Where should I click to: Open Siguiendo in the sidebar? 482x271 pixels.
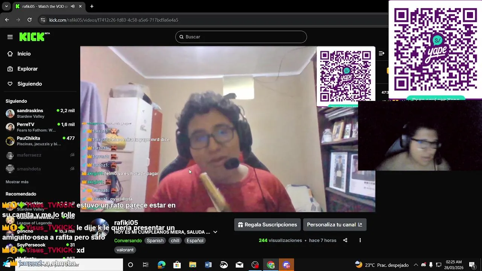click(x=29, y=84)
